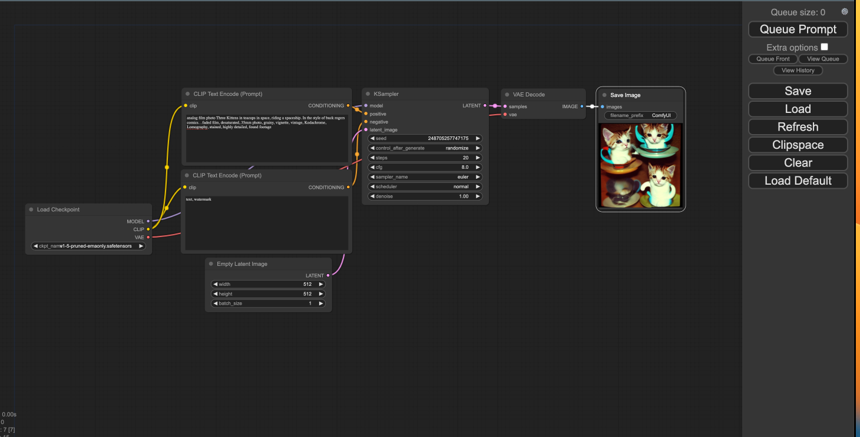Open View History
Screen dimensions: 860x437
pos(798,70)
